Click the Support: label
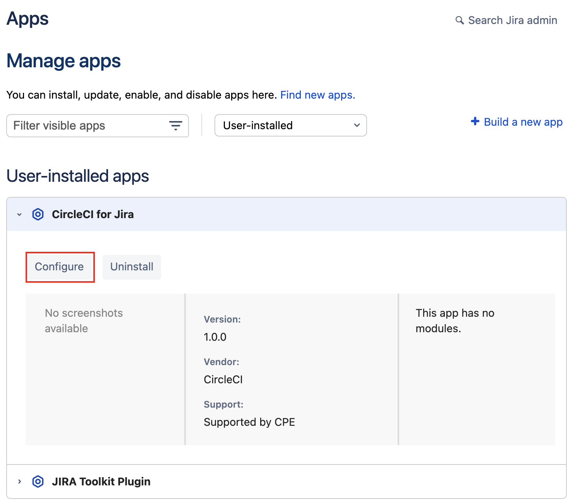The width and height of the screenshot is (573, 502). [223, 405]
